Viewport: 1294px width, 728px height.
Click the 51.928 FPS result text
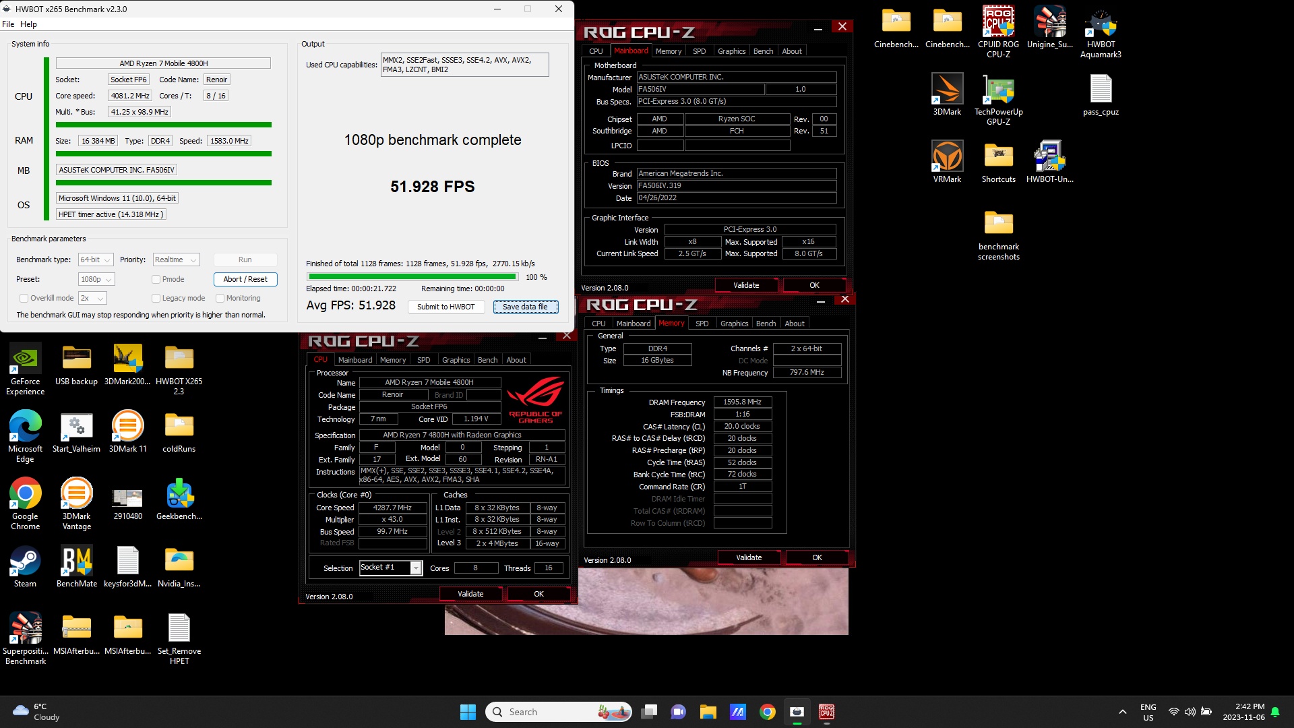[x=433, y=187]
